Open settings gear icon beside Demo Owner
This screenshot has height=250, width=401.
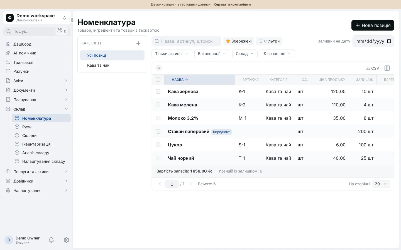coord(66,240)
